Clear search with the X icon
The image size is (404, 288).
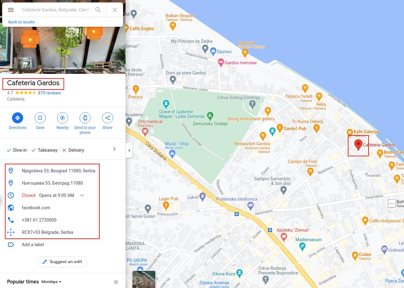pyautogui.click(x=115, y=10)
